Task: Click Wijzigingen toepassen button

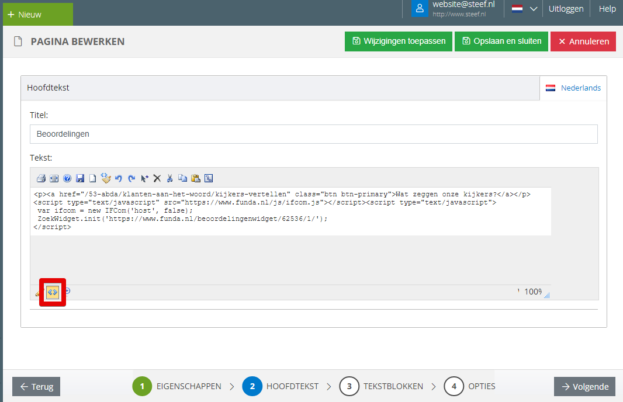Action: (x=399, y=41)
